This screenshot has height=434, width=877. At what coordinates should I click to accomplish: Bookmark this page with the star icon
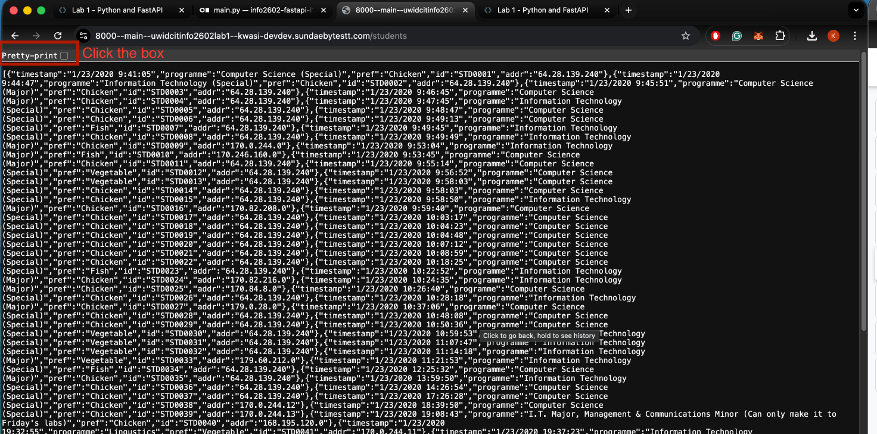tap(686, 36)
